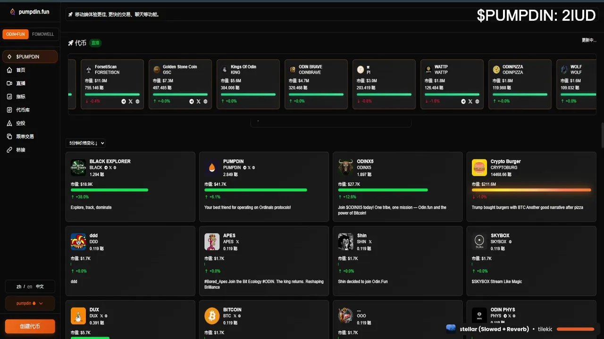Open the ODIN PHYS token card
The width and height of the screenshot is (604, 339).
click(531, 320)
